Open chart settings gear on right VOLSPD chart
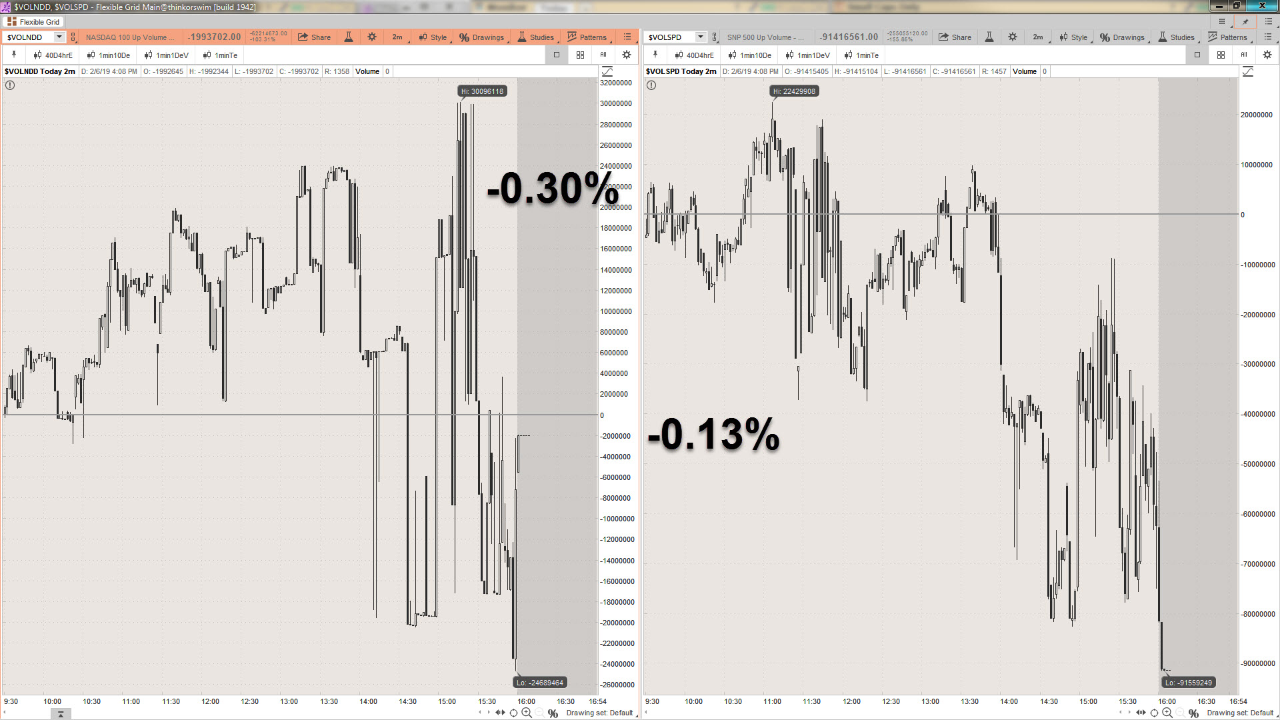1280x720 pixels. (x=1013, y=37)
